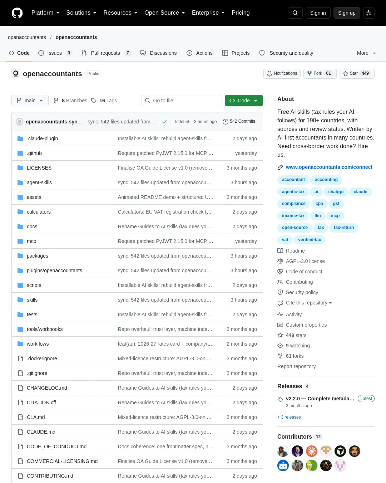
Task: Click the book icon for Readme
Action: coord(280,251)
